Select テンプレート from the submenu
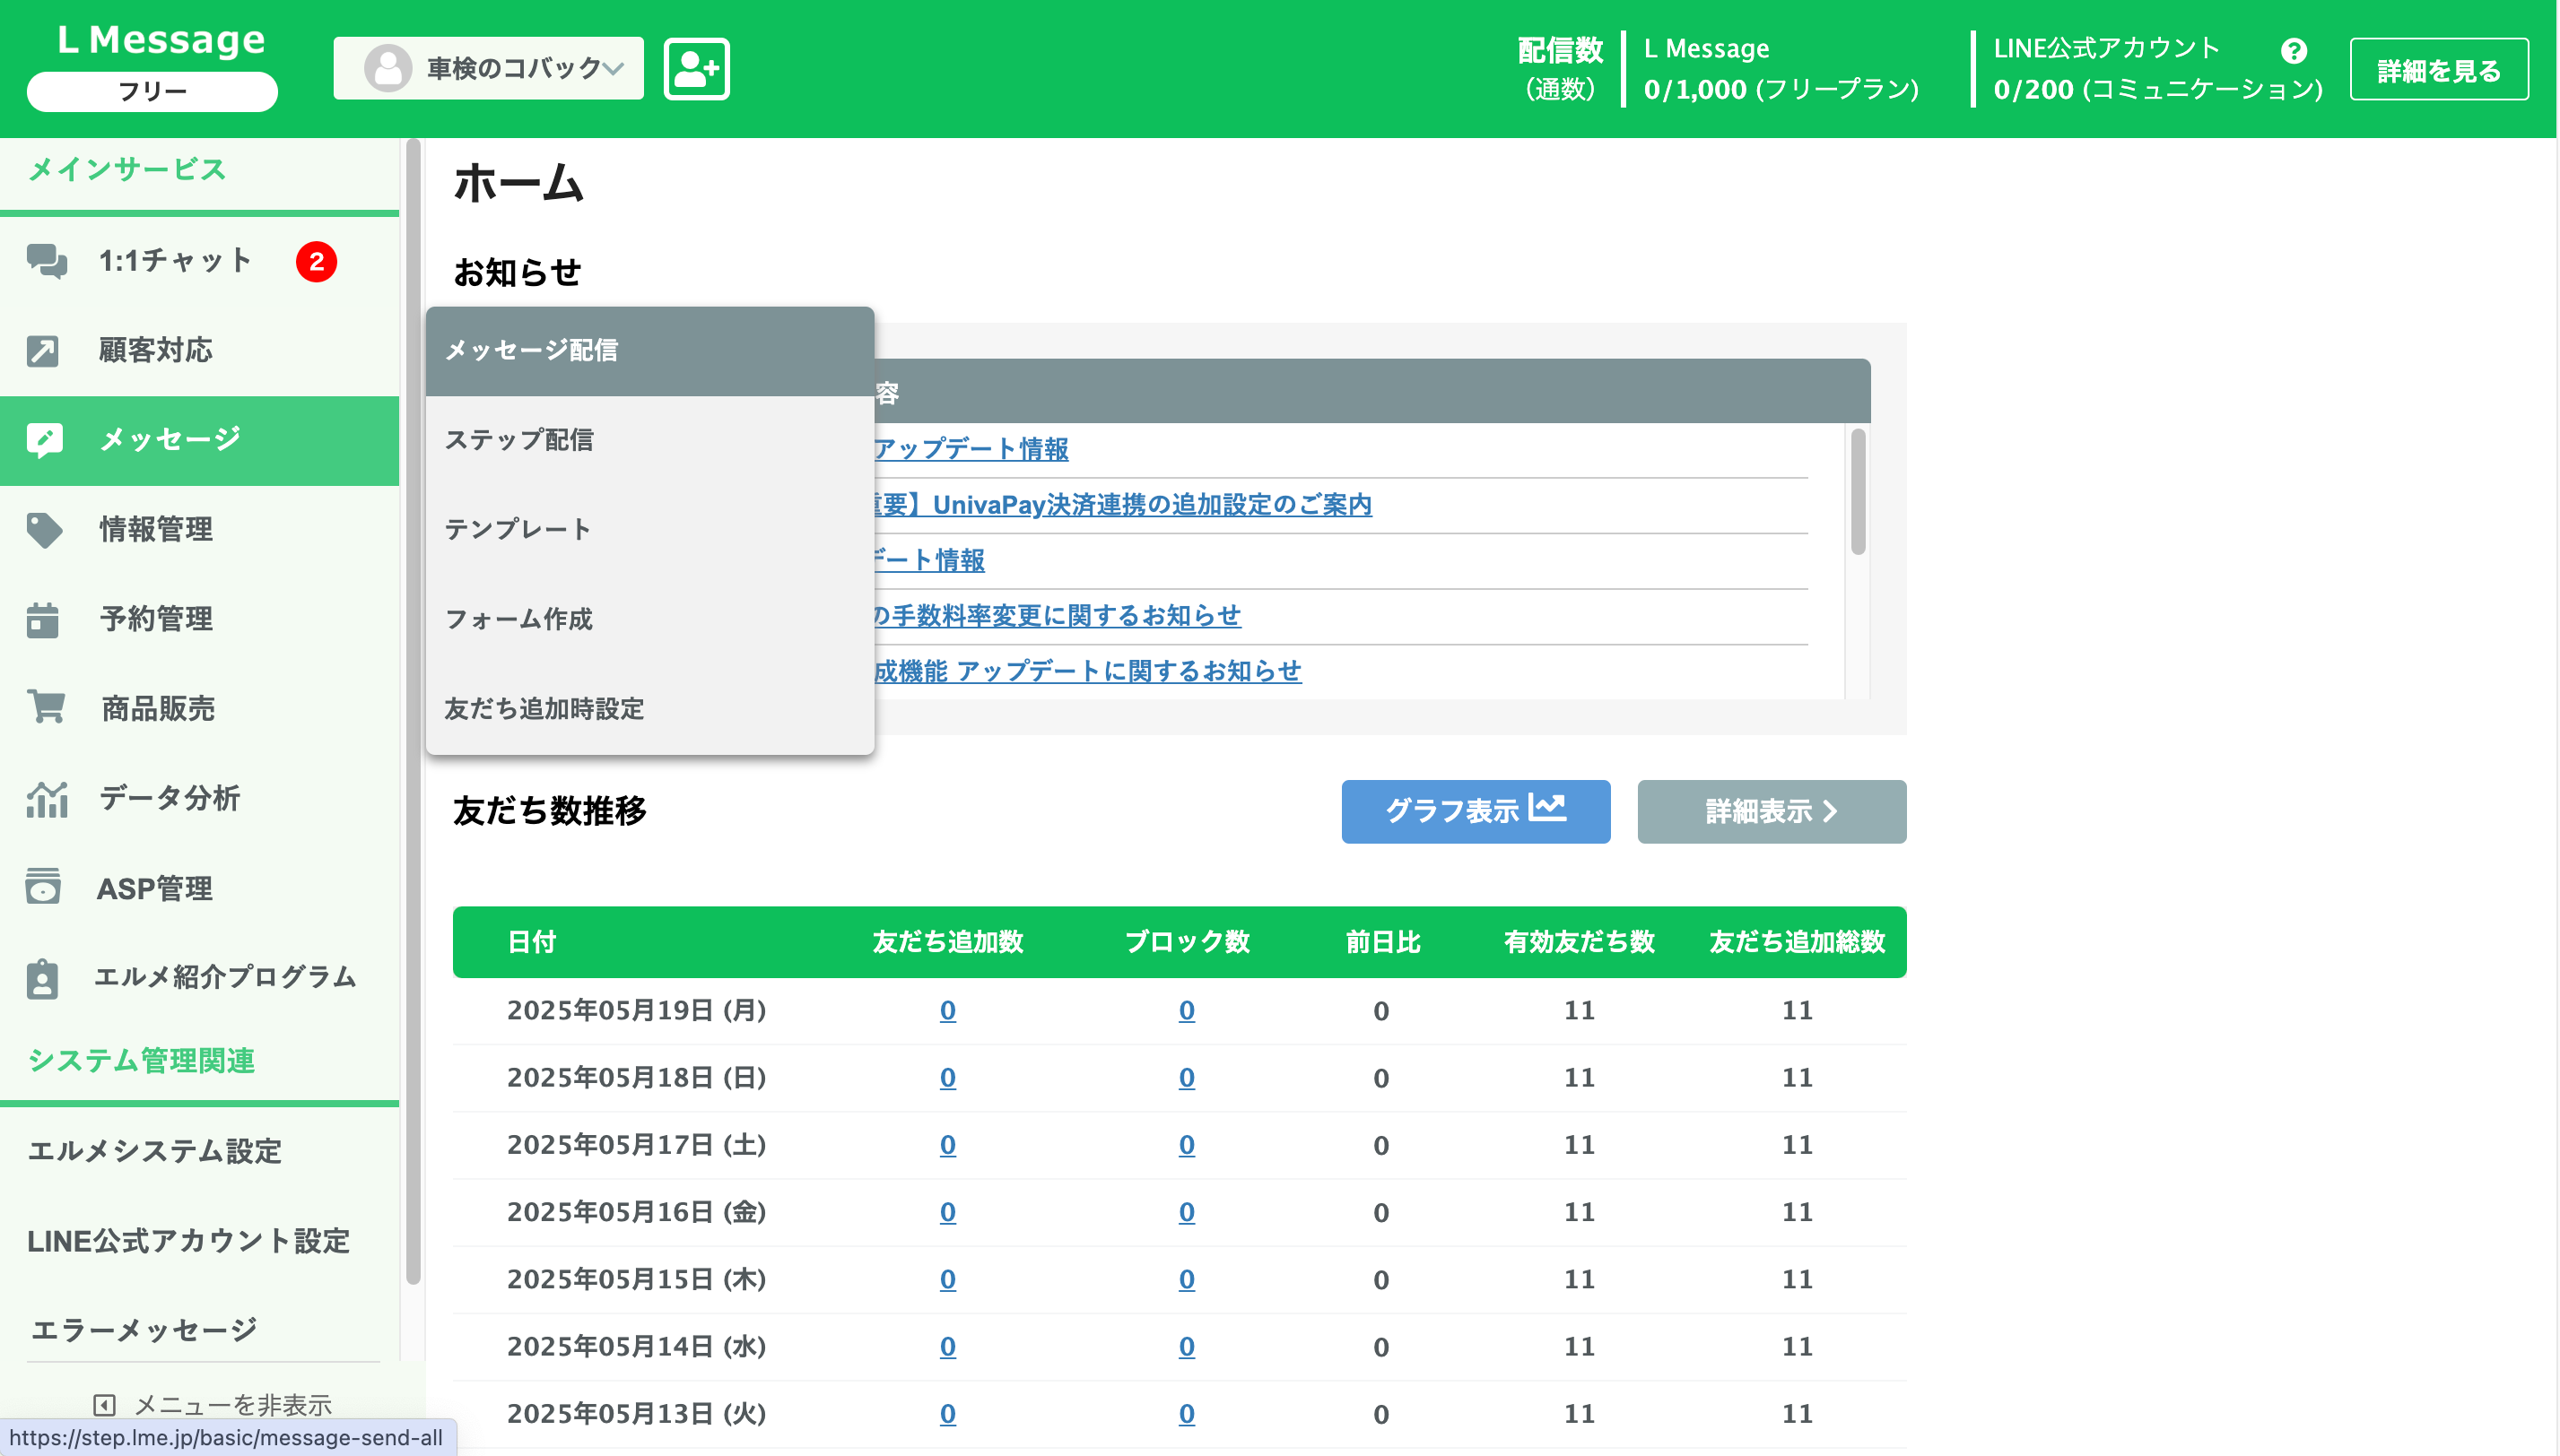Image resolution: width=2560 pixels, height=1456 pixels. [650, 530]
